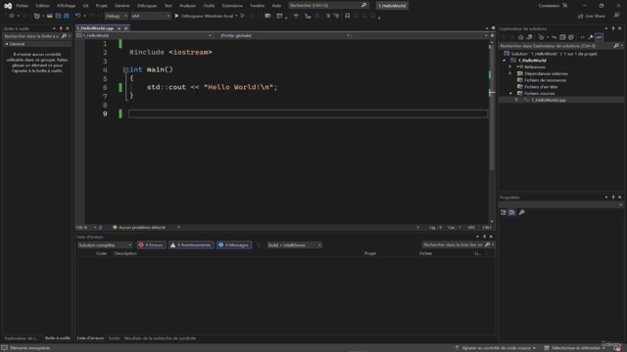Click Collapse All icon in Solution Explorer
Screen dimensions: 627x352
(x=562, y=37)
